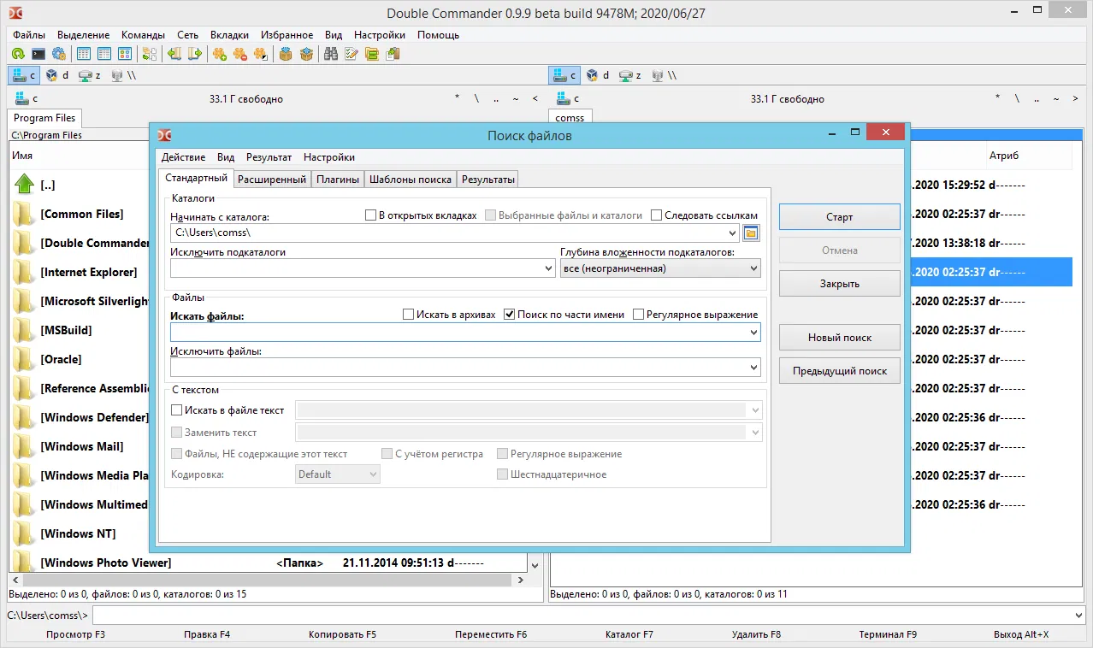This screenshot has height=648, width=1093.
Task: Click browse folder icon beside start directory
Action: tap(751, 233)
